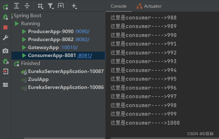219x139 pixels.
Task: Select EurekaServerApplication-10087 entry
Action: pos(66,71)
